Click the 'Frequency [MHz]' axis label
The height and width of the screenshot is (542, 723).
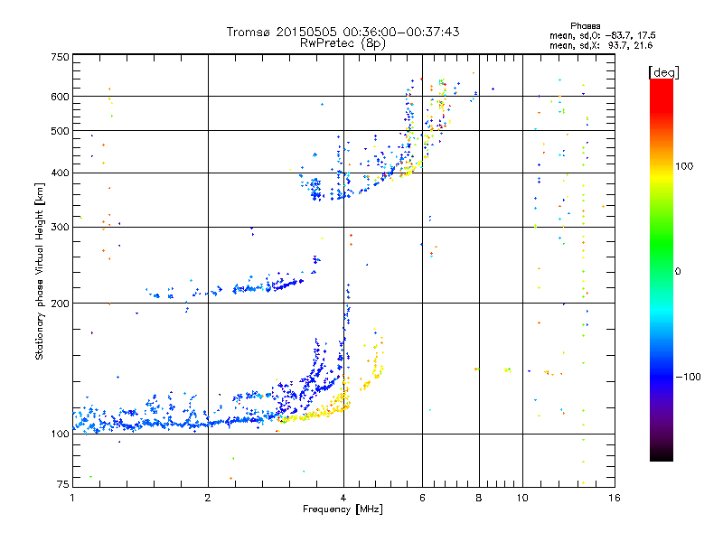click(x=343, y=509)
